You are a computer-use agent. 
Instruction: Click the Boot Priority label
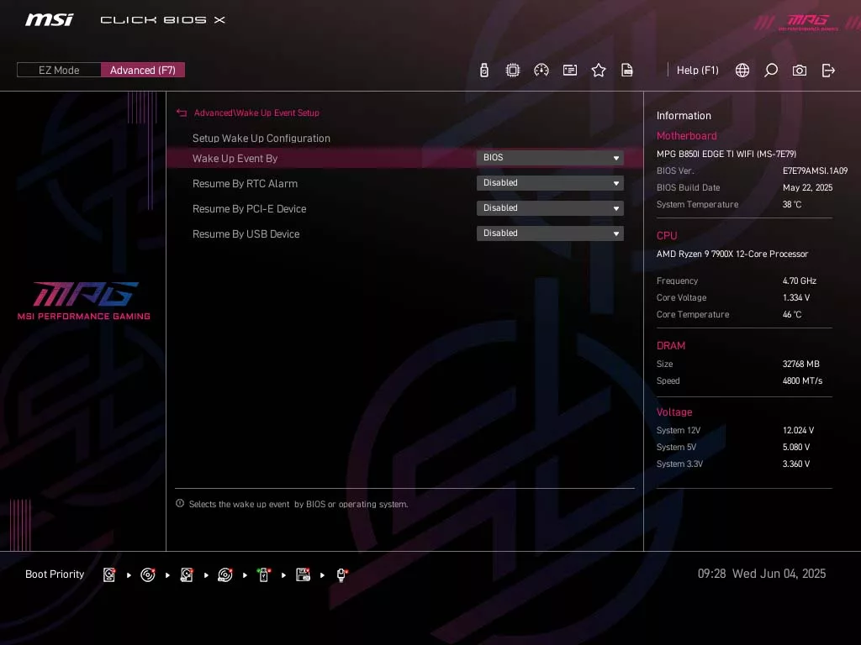click(55, 574)
